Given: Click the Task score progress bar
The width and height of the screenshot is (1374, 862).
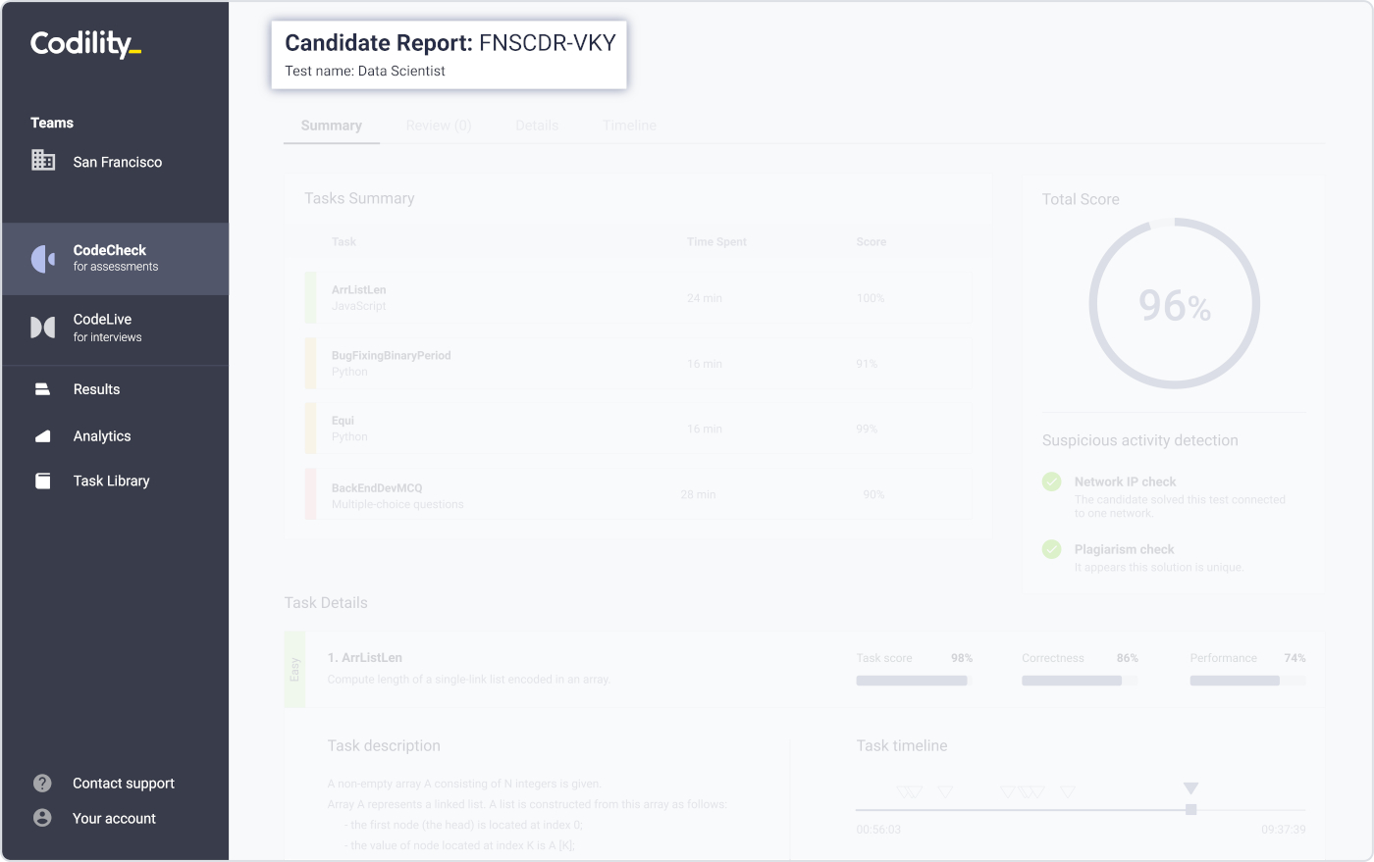Looking at the screenshot, I should (914, 681).
